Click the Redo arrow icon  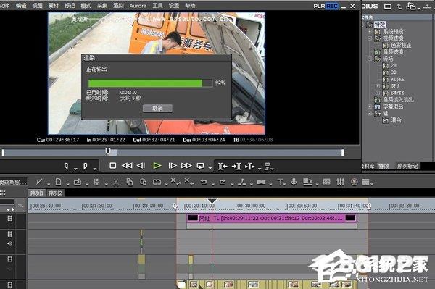click(x=223, y=182)
